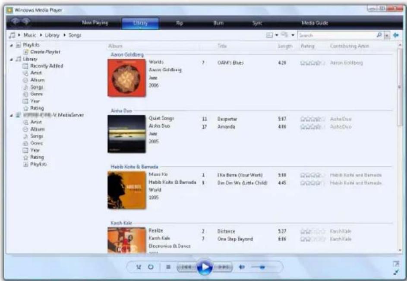407x281 pixels.
Task: Select the song Despertar
Action: click(227, 119)
